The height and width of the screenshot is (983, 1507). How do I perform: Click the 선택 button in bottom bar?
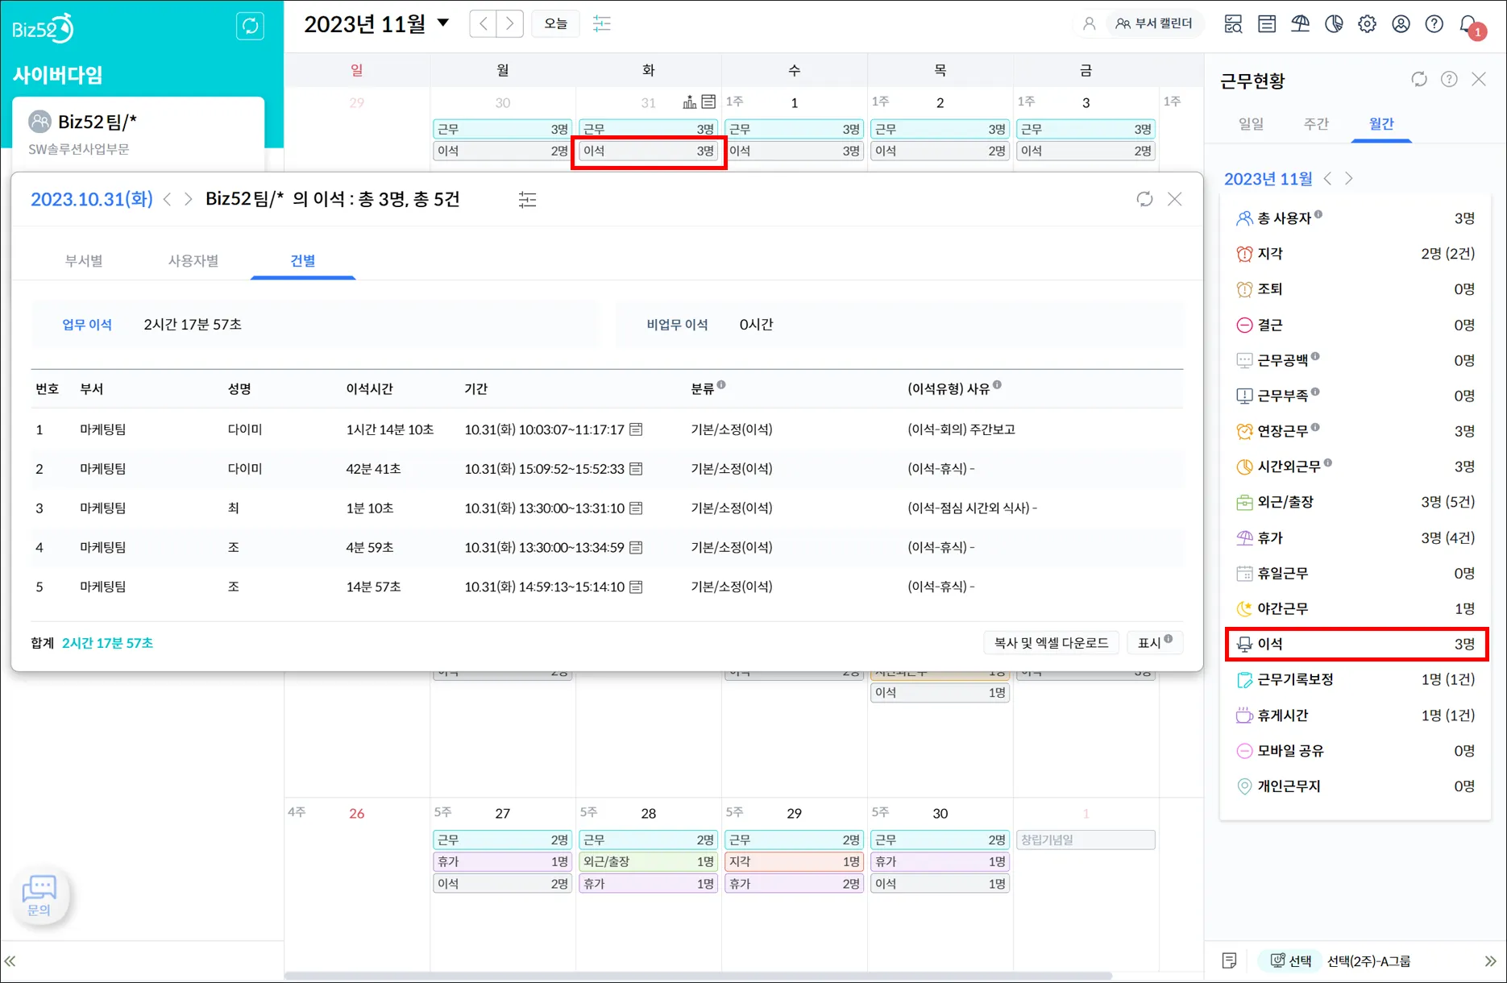(x=1291, y=960)
